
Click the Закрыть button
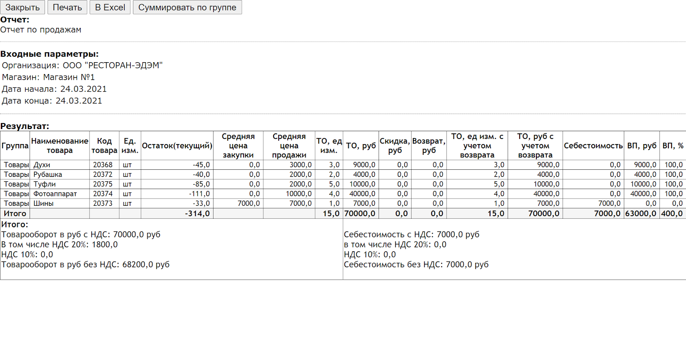pos(22,7)
